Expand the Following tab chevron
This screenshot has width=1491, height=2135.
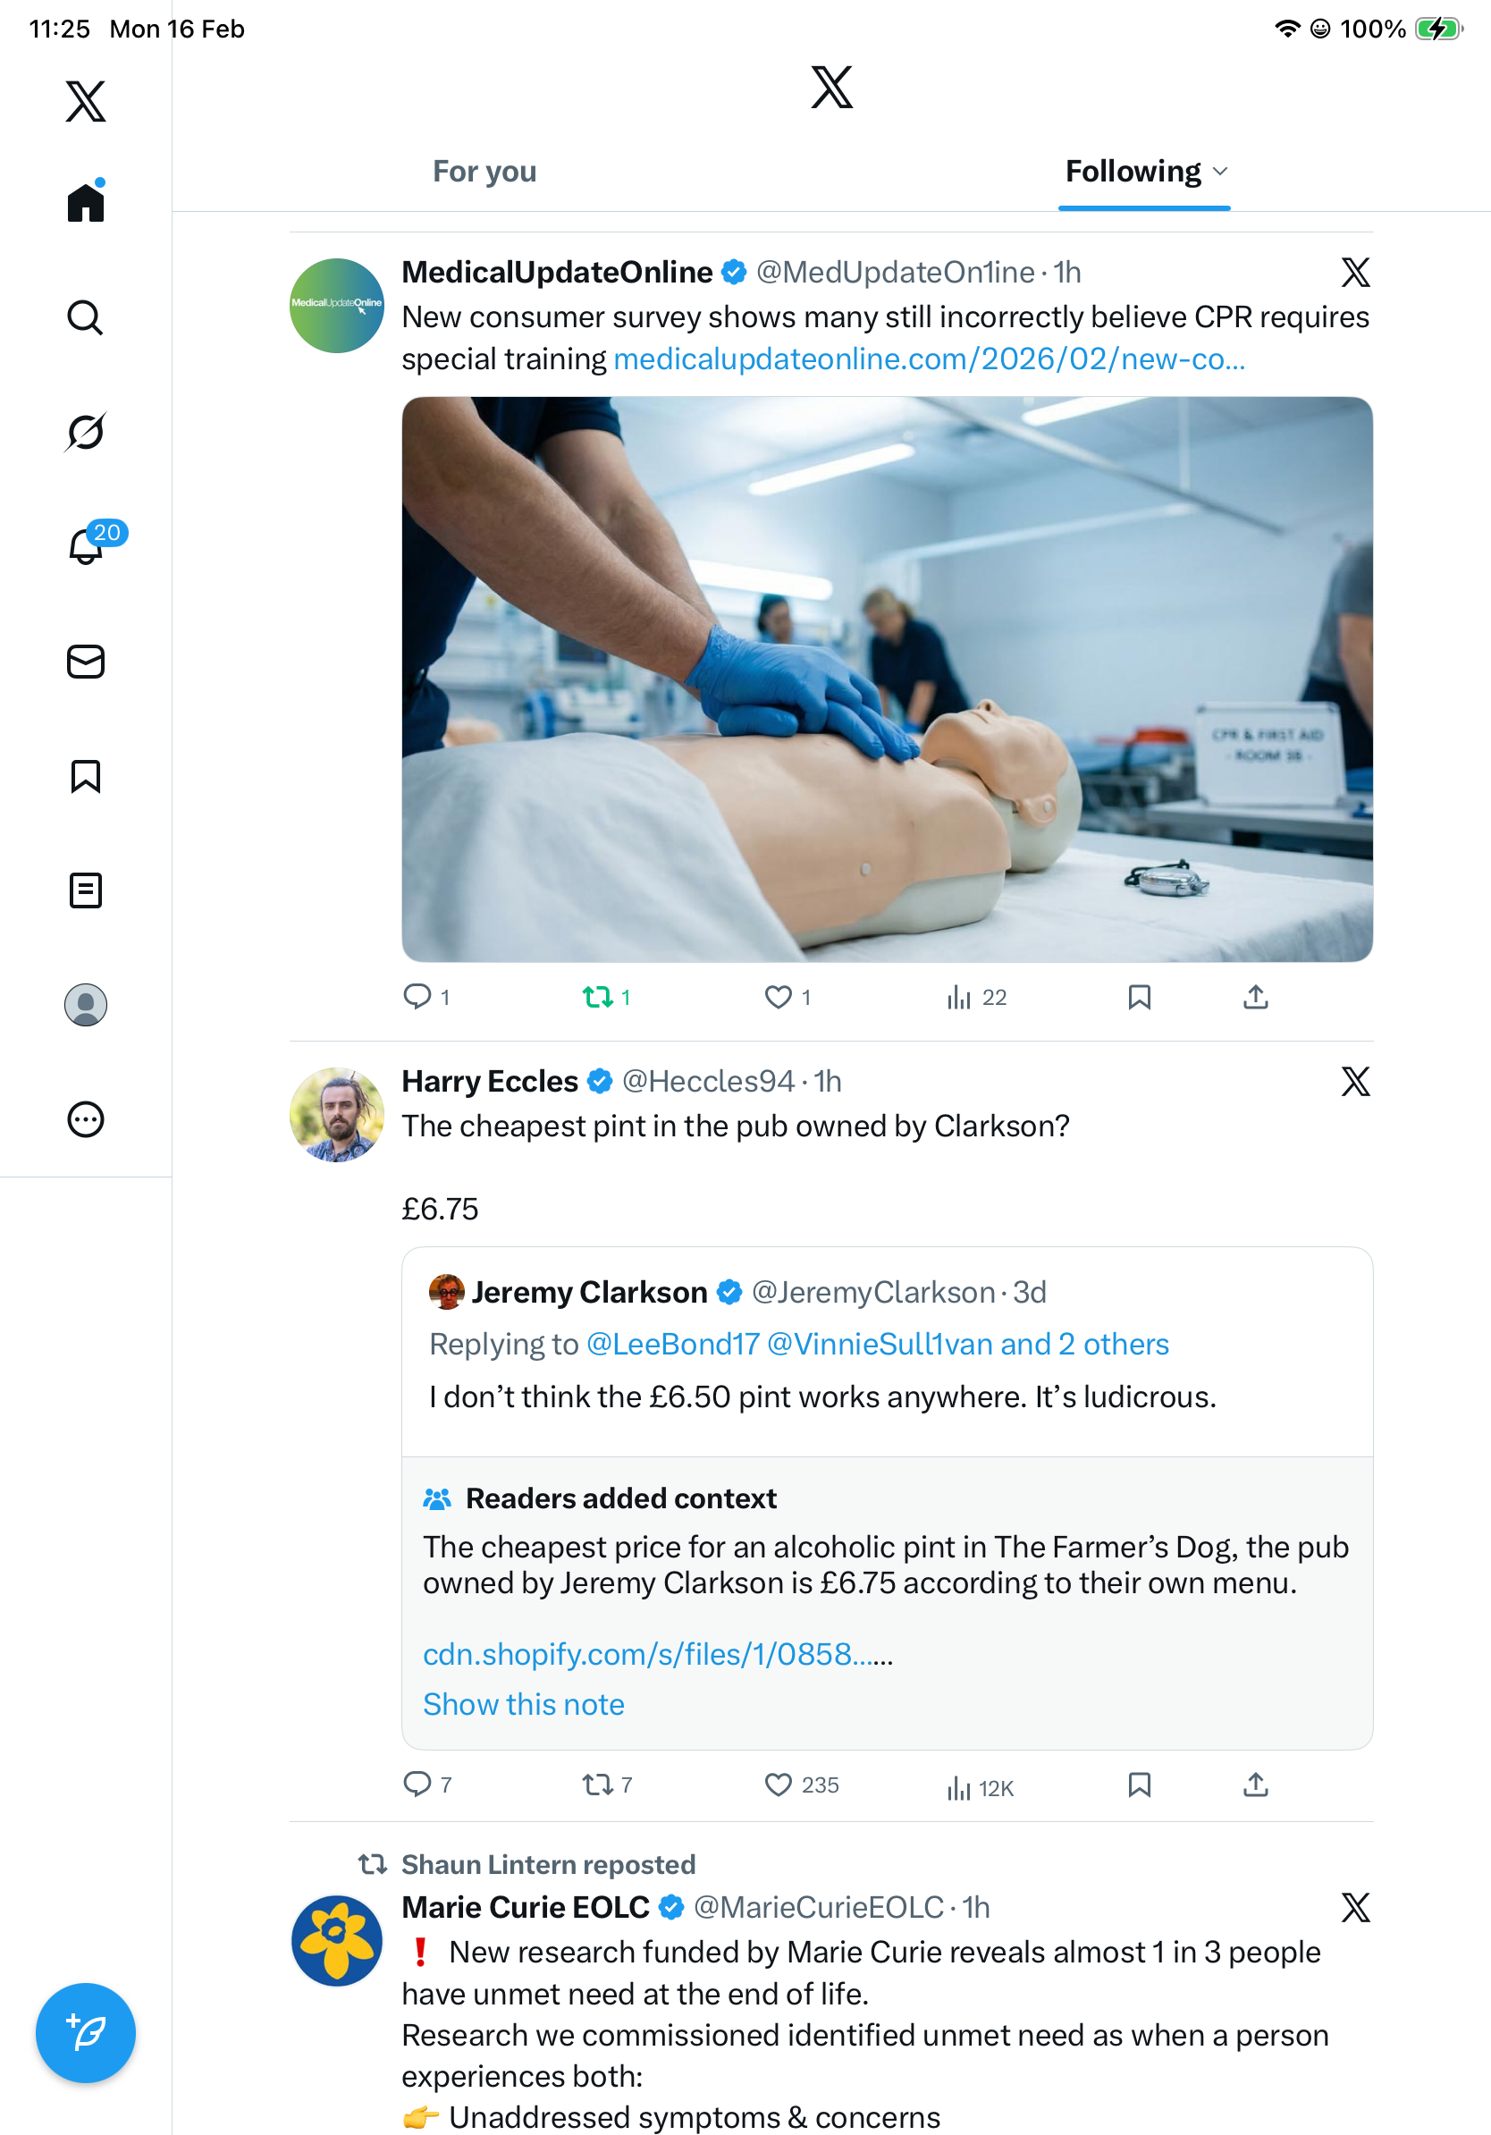(x=1220, y=171)
